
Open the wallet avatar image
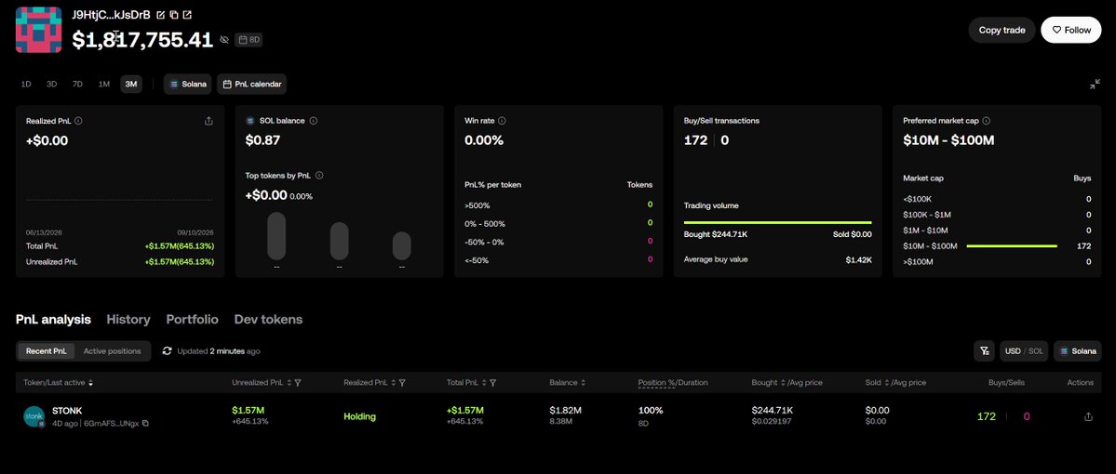coord(38,30)
